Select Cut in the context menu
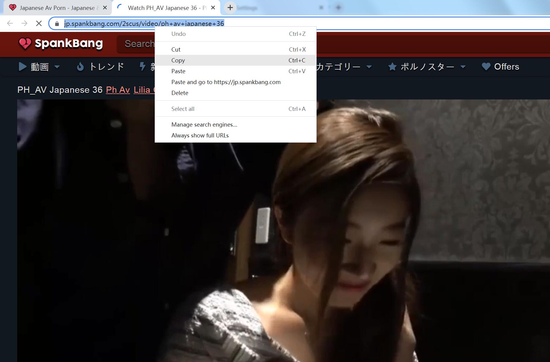Image resolution: width=550 pixels, height=362 pixels. pos(176,49)
